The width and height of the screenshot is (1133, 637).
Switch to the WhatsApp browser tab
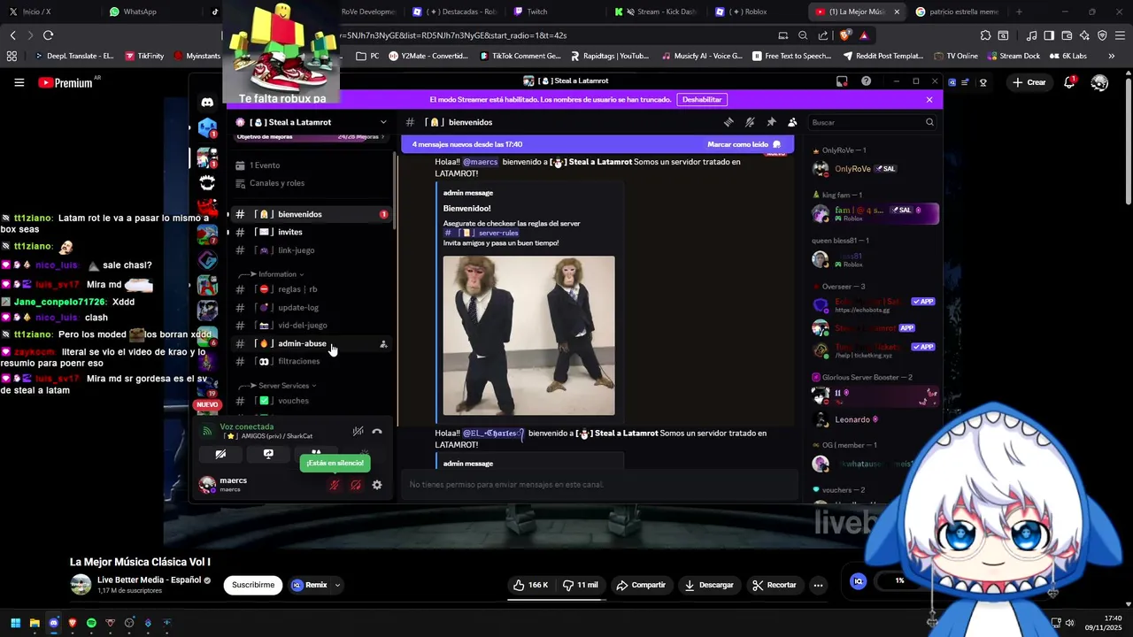pos(153,12)
